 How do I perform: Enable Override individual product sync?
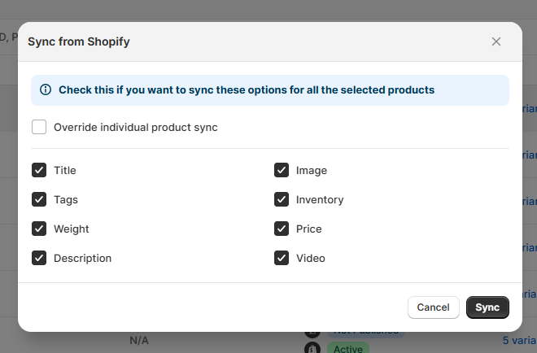39,127
